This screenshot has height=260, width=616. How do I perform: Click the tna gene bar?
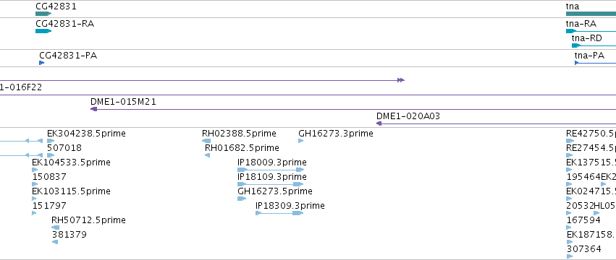591,14
